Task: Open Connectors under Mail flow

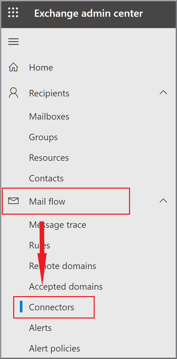Action: point(52,307)
